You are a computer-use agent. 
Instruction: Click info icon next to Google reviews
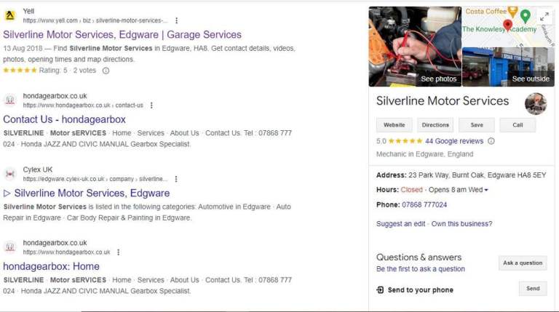point(491,141)
